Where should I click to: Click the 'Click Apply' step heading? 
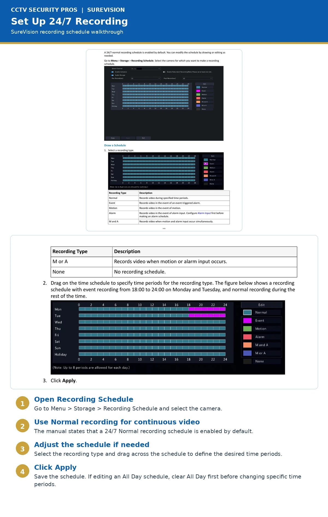(x=55, y=467)
